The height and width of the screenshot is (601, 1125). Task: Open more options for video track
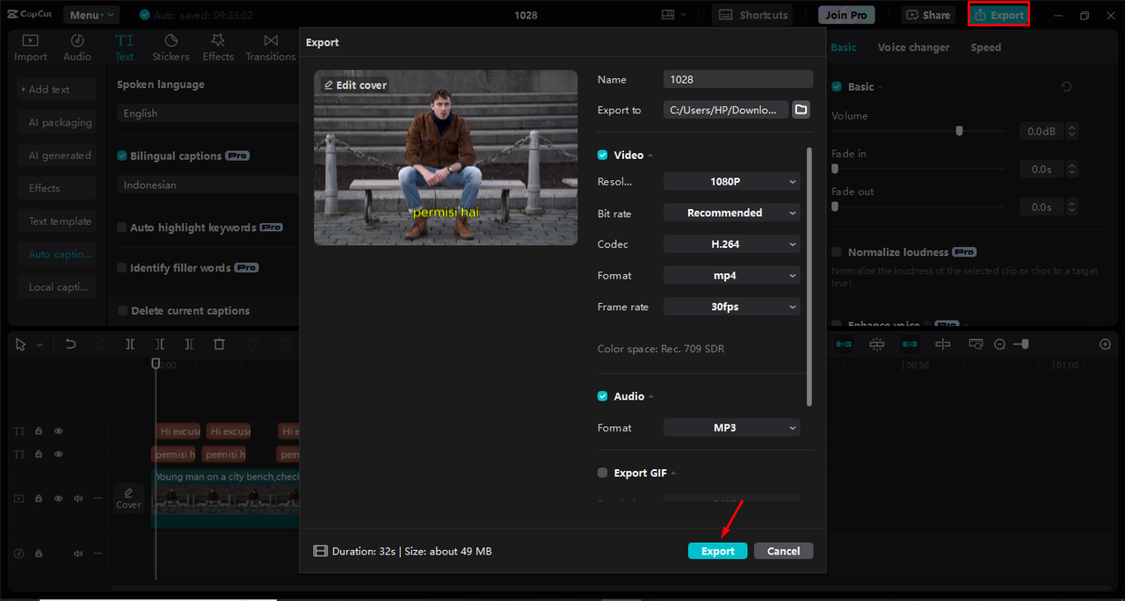pyautogui.click(x=98, y=498)
